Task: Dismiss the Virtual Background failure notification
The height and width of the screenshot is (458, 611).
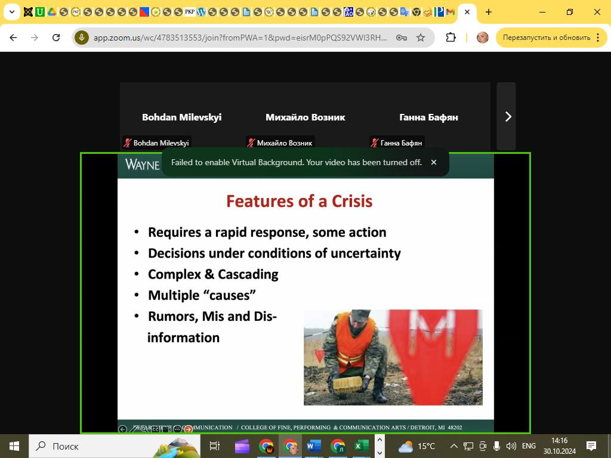Action: pos(434,162)
